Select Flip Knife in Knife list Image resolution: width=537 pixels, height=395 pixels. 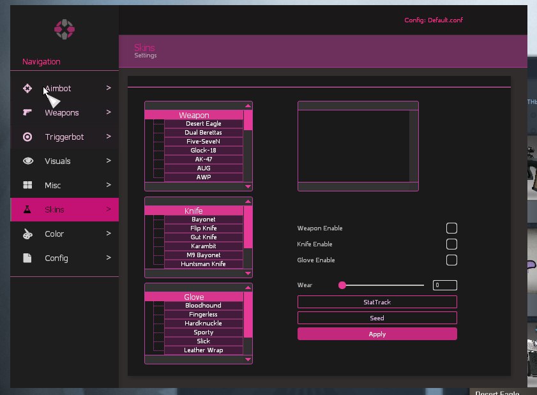coord(204,228)
